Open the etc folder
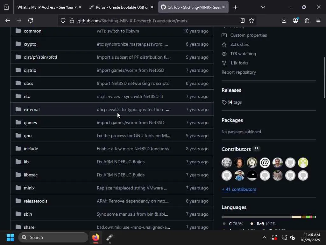The width and height of the screenshot is (326, 245). point(27,96)
